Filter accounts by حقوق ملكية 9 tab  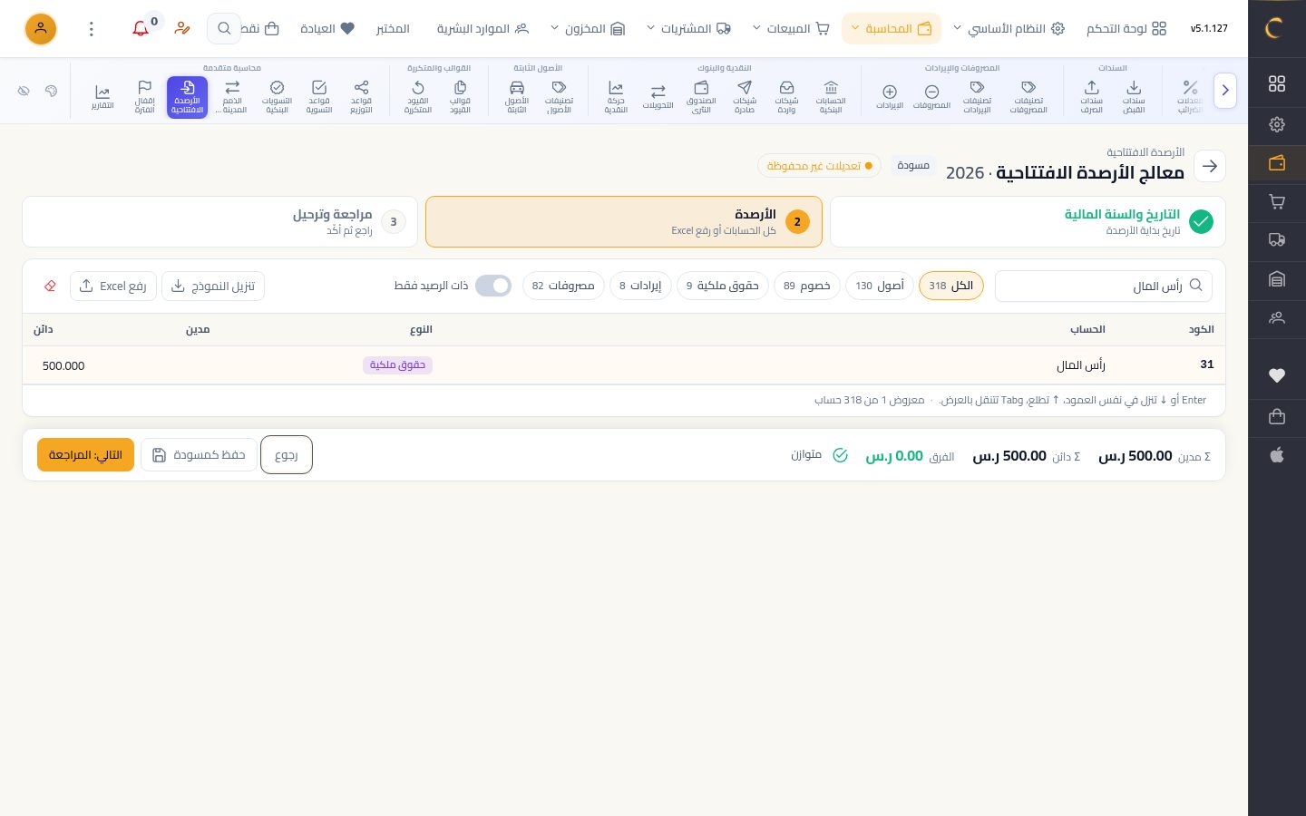723,286
